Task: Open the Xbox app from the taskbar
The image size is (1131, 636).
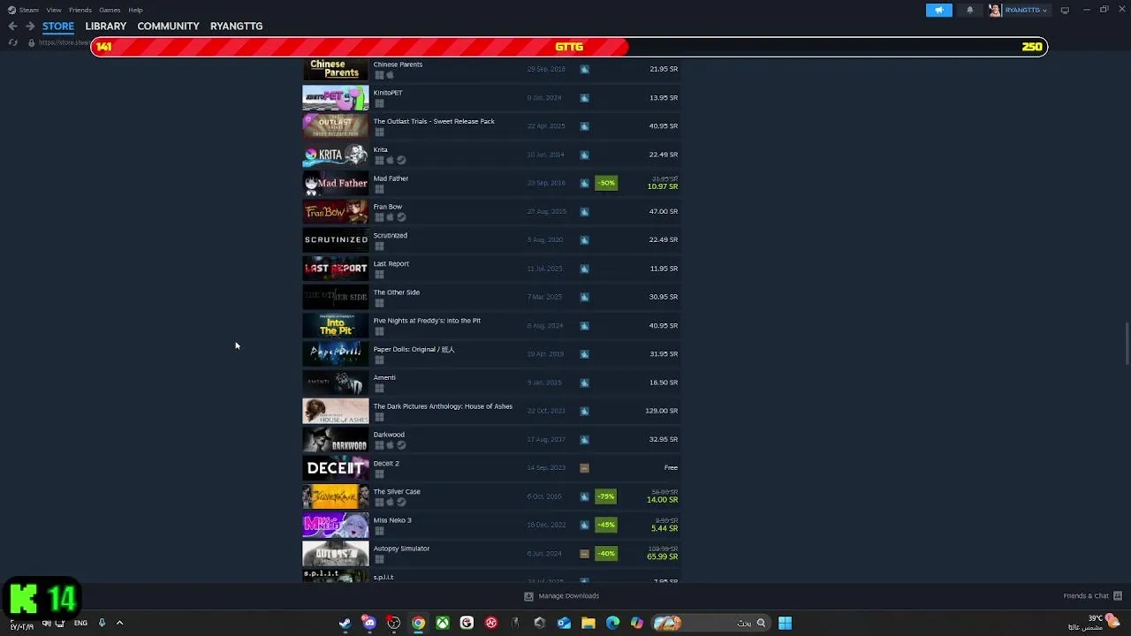Action: point(442,623)
